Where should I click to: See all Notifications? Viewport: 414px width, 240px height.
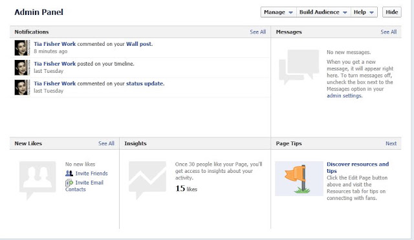tap(258, 32)
